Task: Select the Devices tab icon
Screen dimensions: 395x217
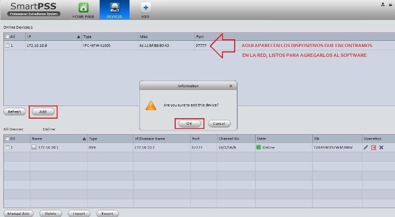Action: pyautogui.click(x=115, y=8)
